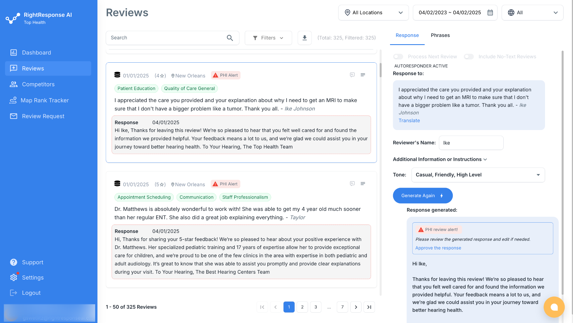Click the download reviews icon
This screenshot has height=323, width=573.
click(305, 38)
